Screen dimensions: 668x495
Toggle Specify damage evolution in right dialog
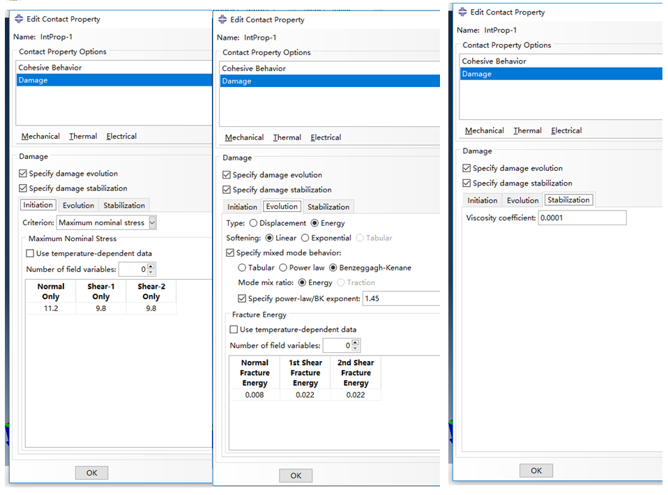click(467, 168)
